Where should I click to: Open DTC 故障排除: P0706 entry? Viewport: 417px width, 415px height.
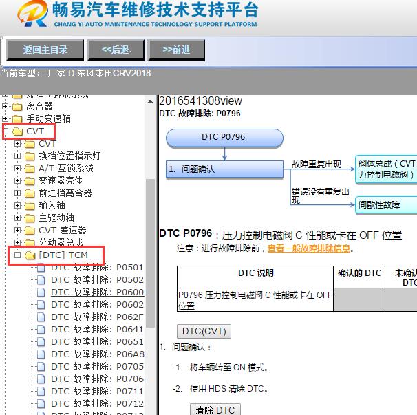[x=97, y=379]
